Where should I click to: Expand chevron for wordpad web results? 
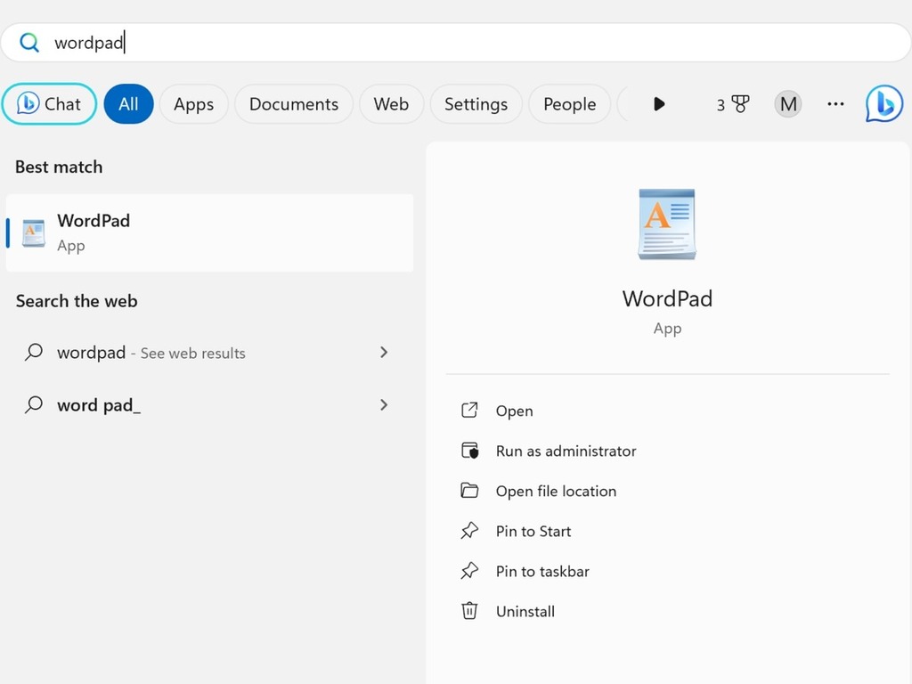coord(383,353)
